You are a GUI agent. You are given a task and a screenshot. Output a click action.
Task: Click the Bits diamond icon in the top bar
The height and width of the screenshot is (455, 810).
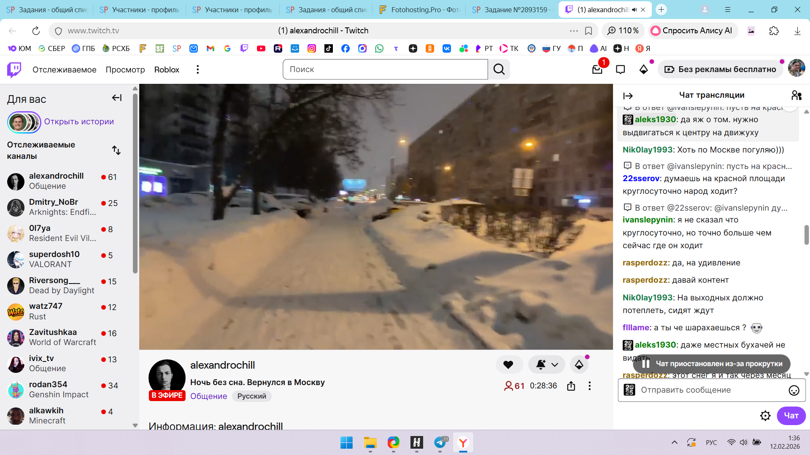[x=643, y=70]
